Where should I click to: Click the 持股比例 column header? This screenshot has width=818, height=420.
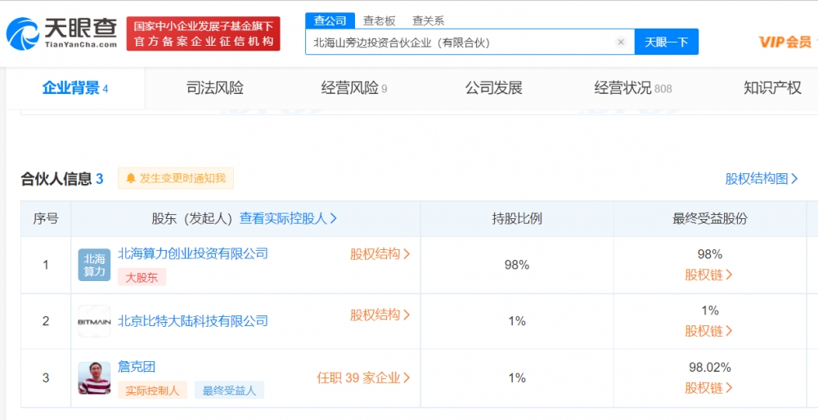(517, 219)
